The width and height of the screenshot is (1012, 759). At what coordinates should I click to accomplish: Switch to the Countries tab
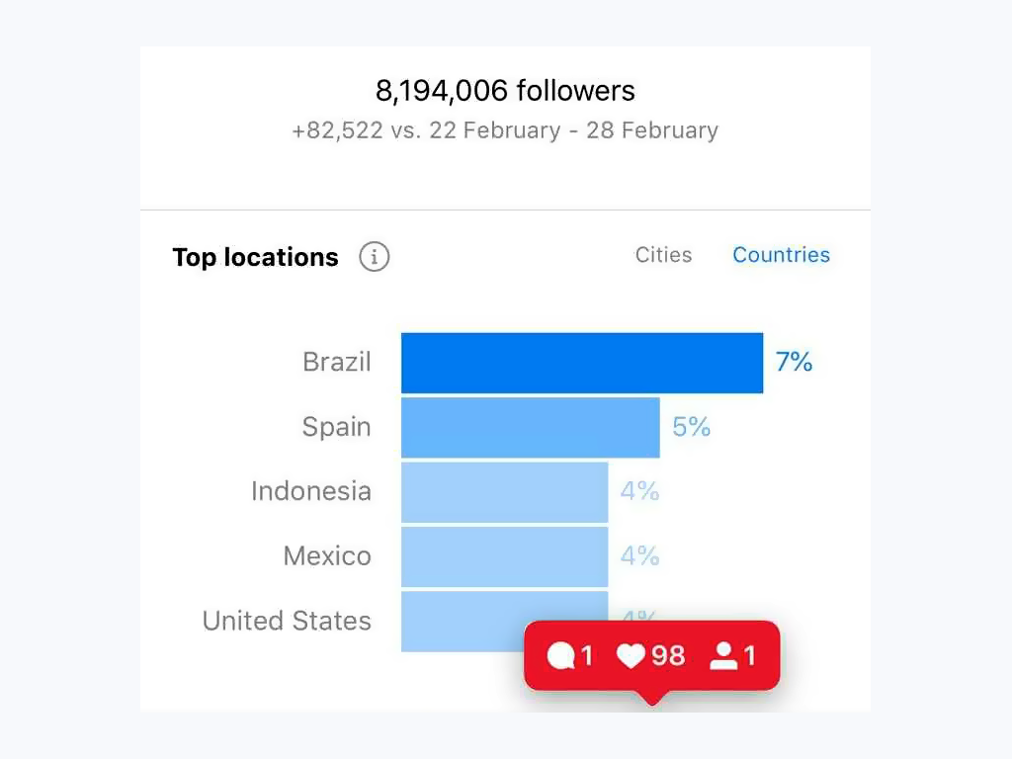(781, 255)
